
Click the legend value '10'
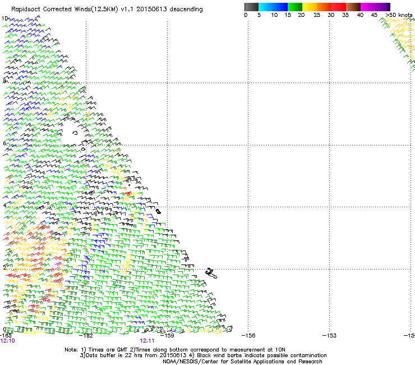pos(274,15)
